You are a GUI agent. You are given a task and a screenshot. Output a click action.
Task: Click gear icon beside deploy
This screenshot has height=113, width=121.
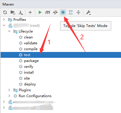(x=21, y=84)
